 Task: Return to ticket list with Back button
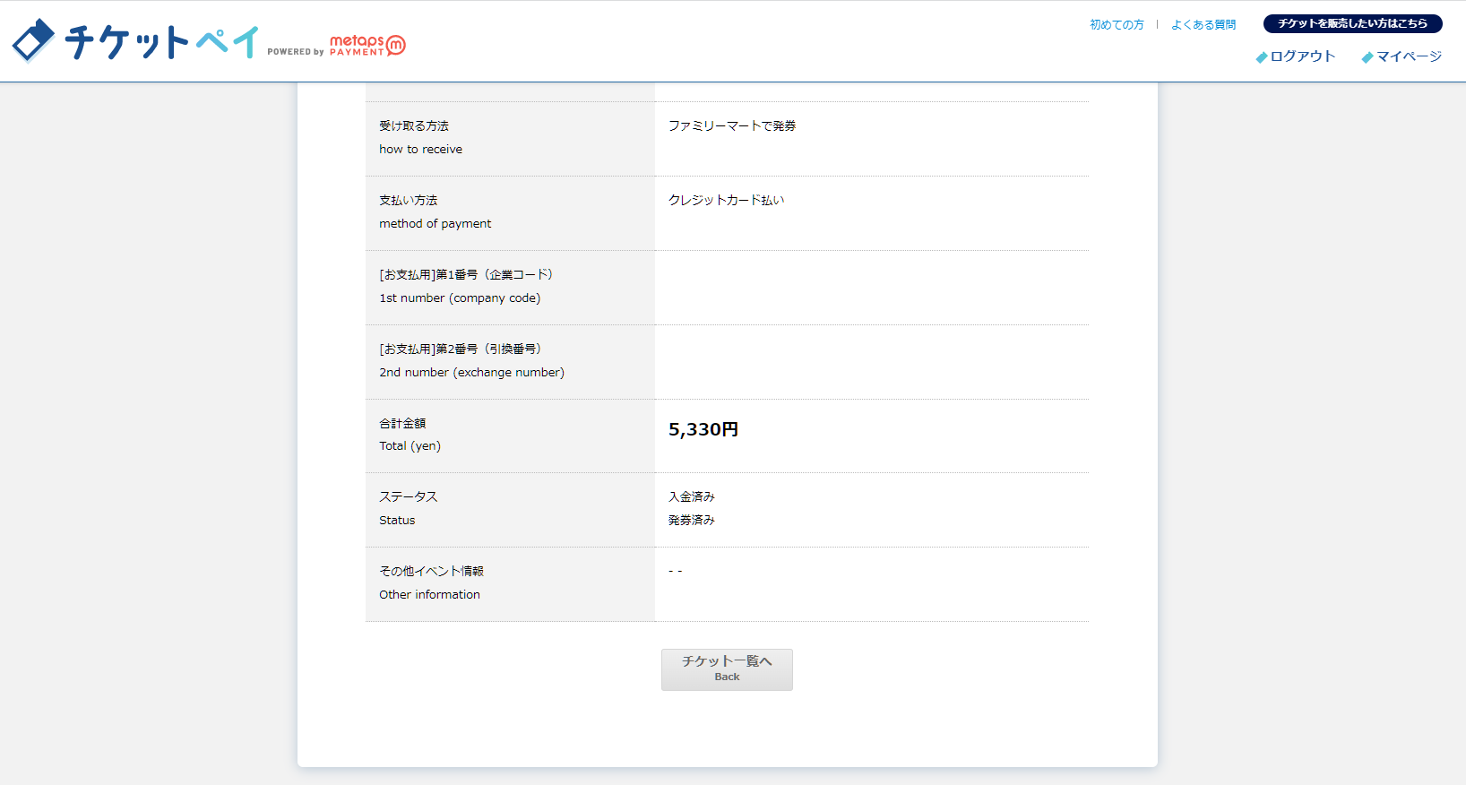[x=727, y=669]
